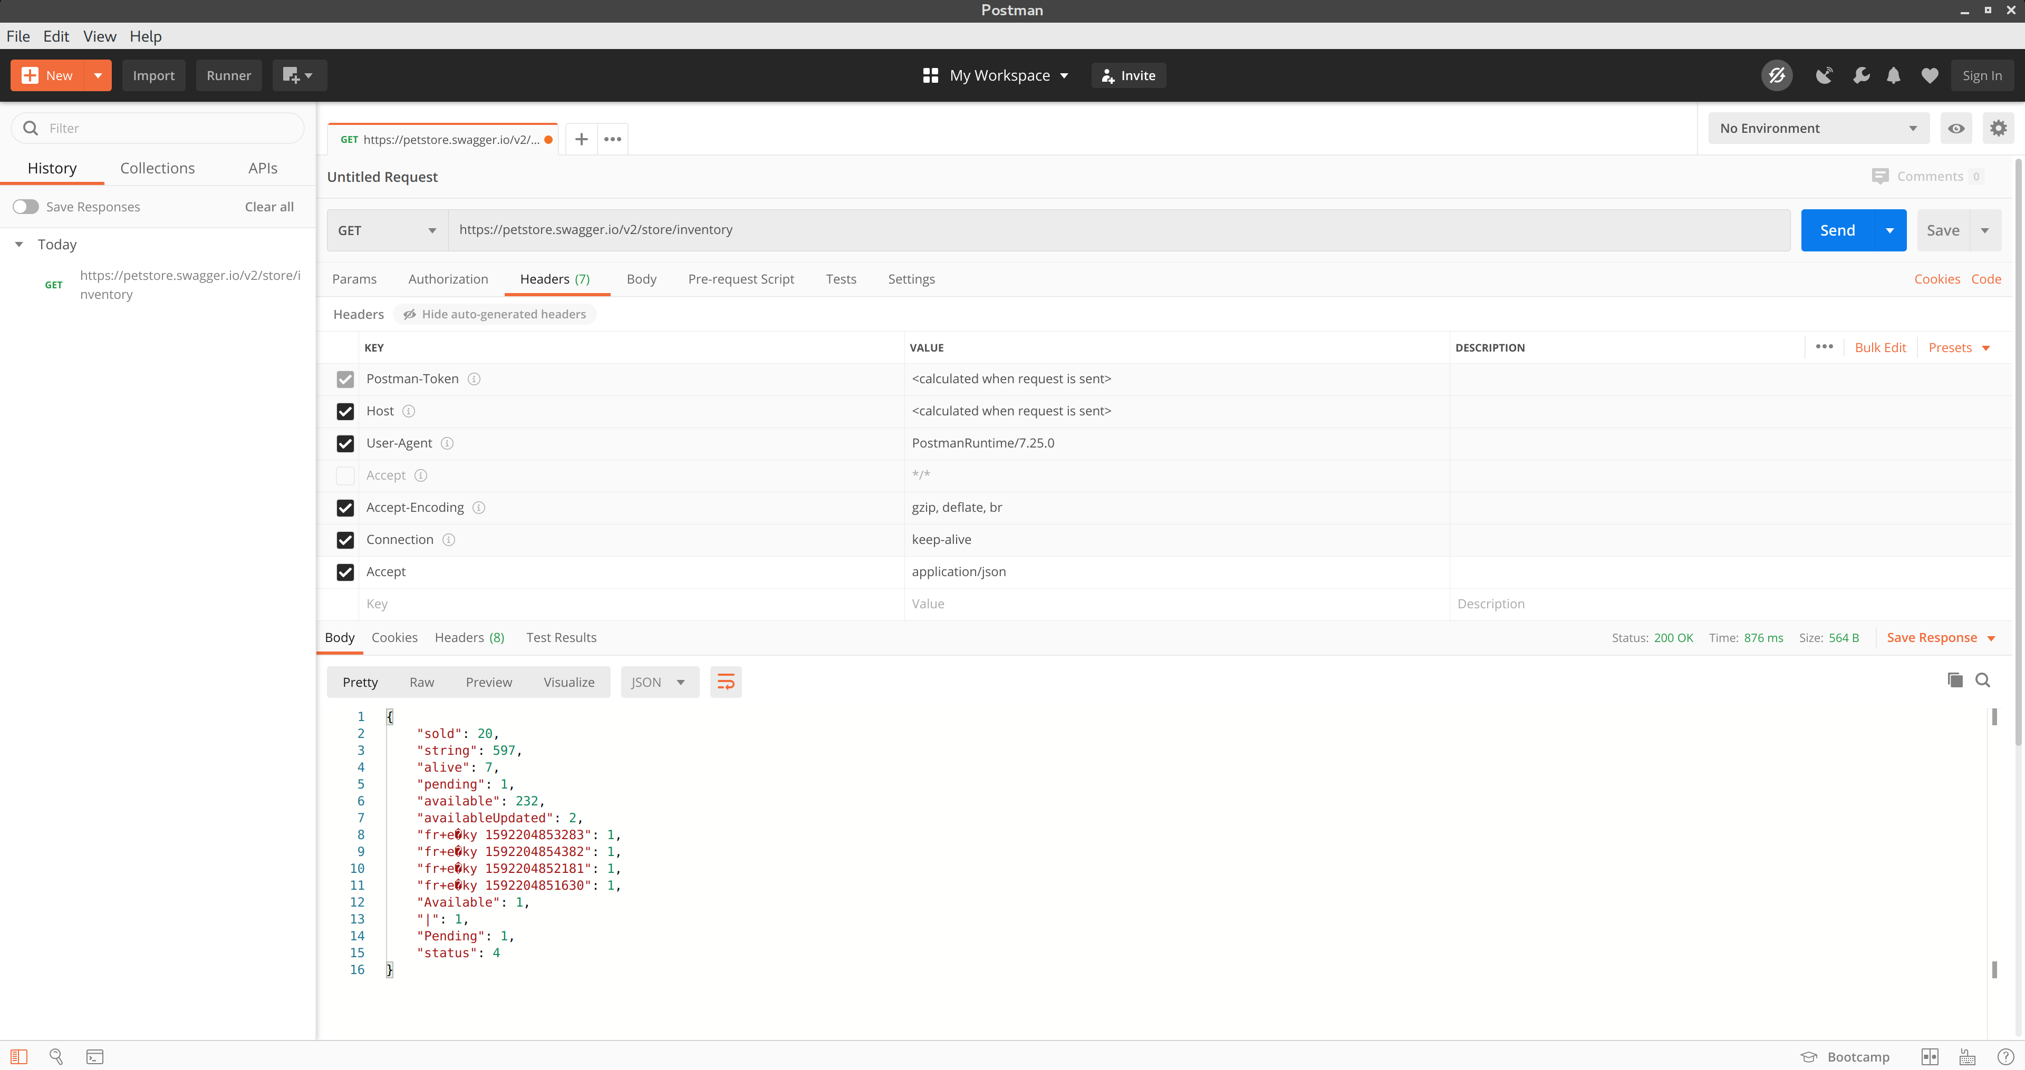Screen dimensions: 2025x1070
Task: Enable the disabled Accept header checkbox
Action: (345, 475)
